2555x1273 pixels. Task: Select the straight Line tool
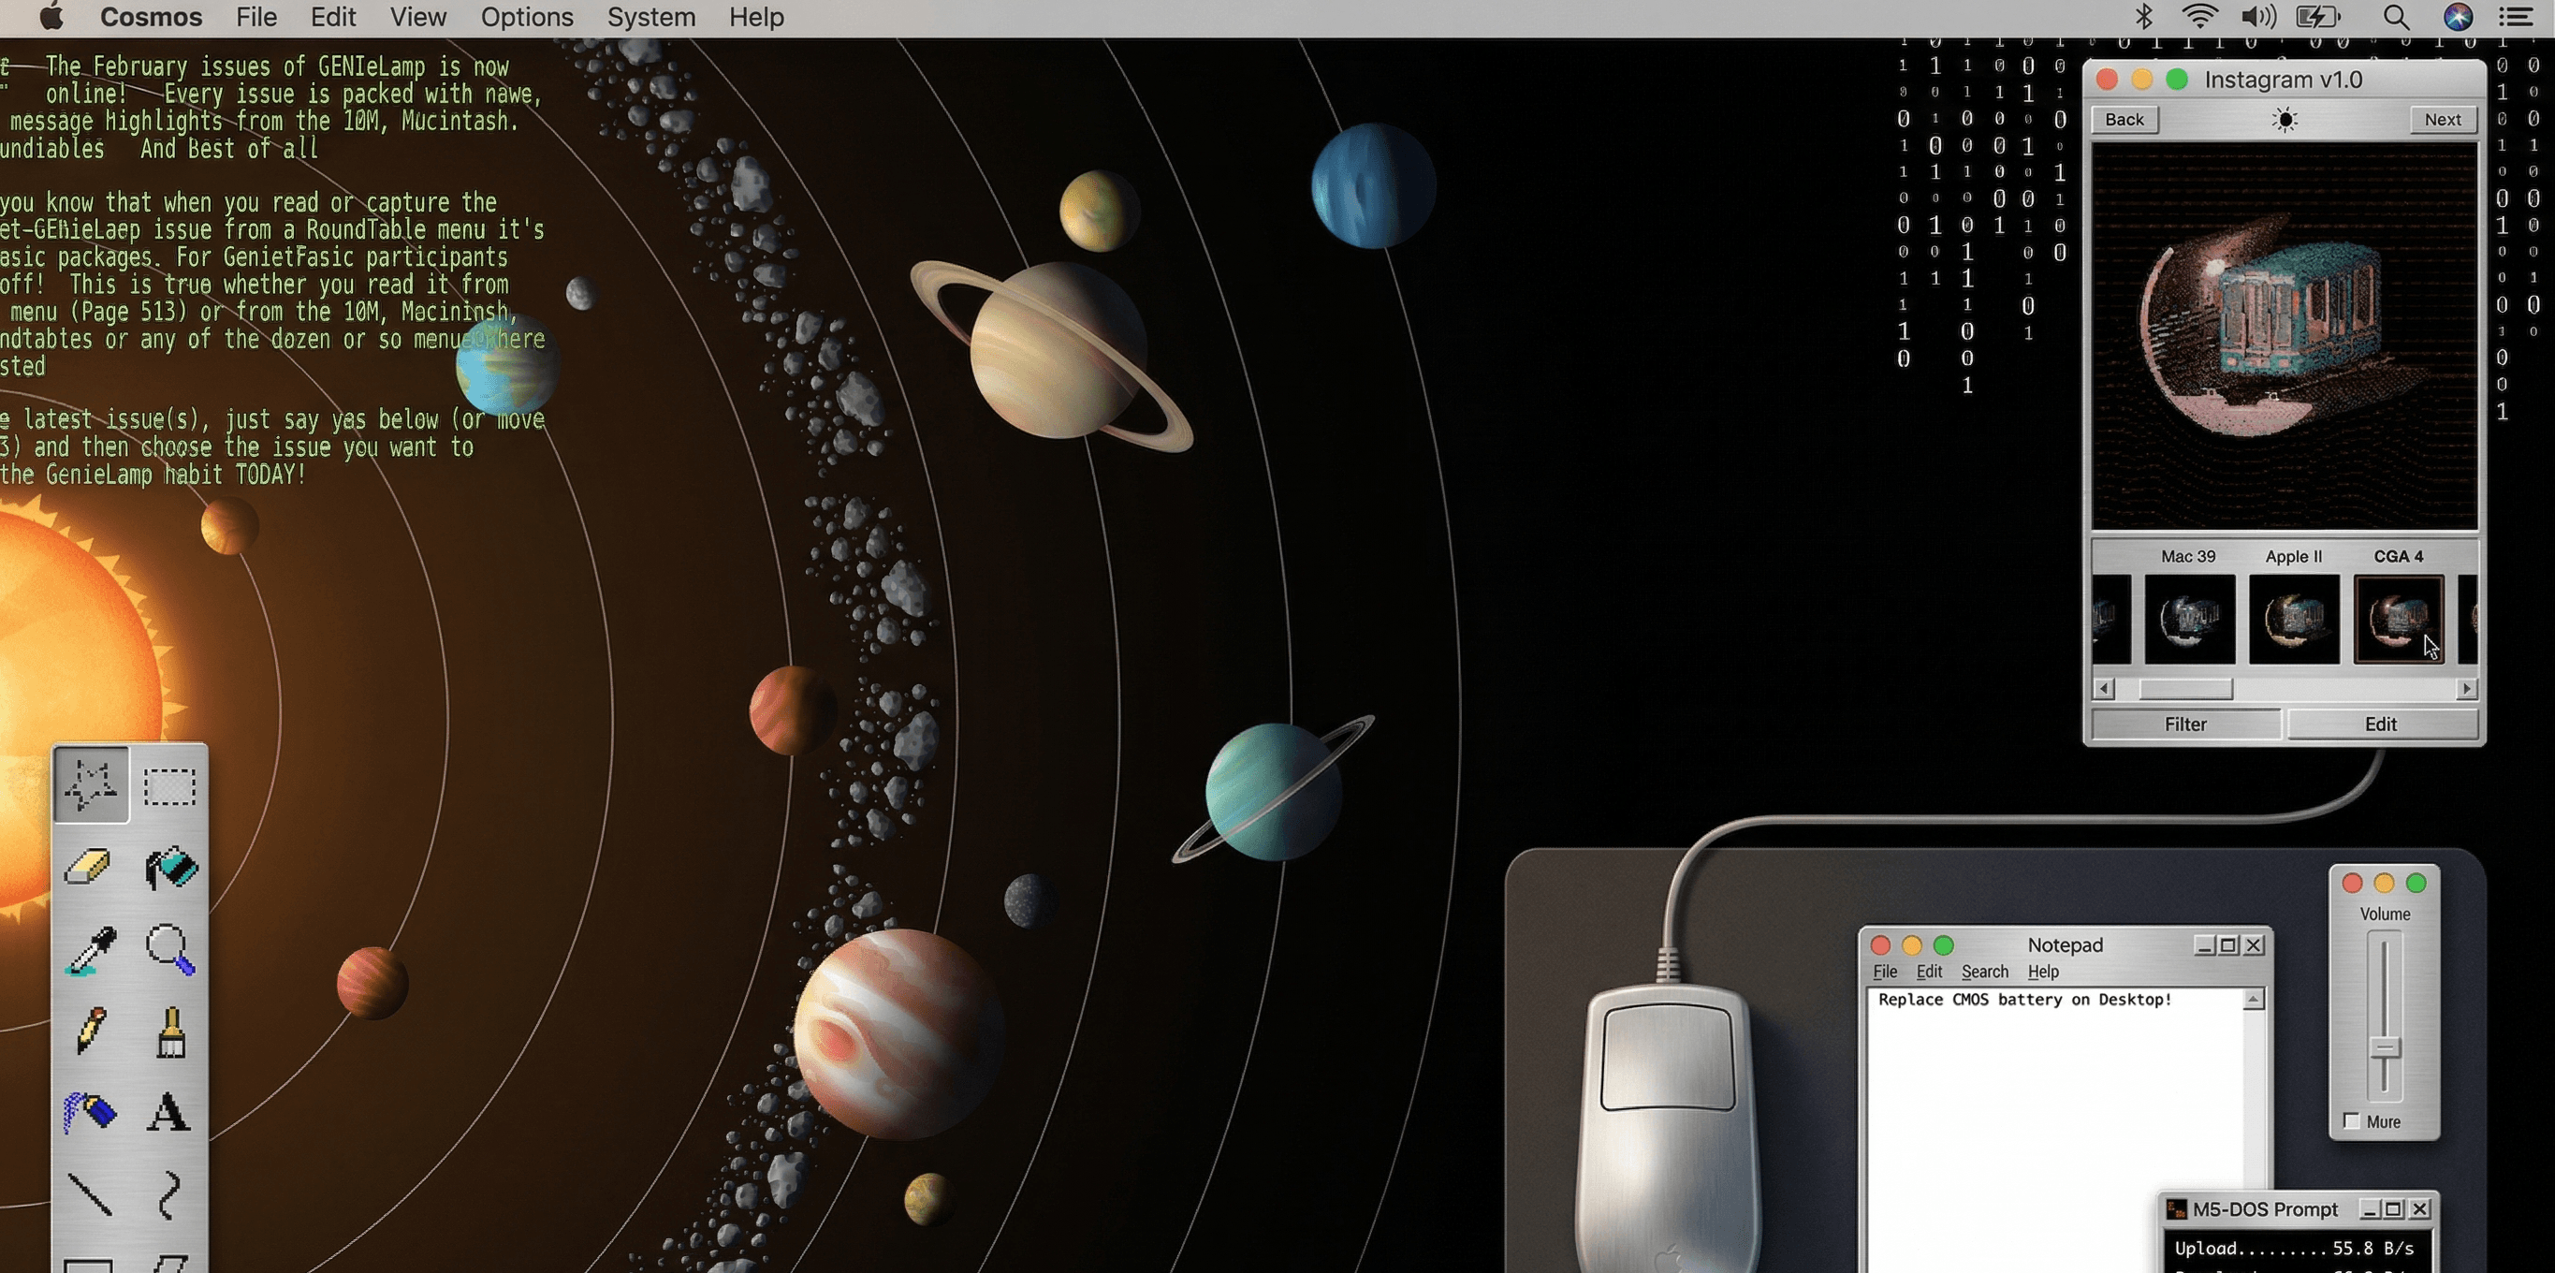pyautogui.click(x=90, y=1193)
